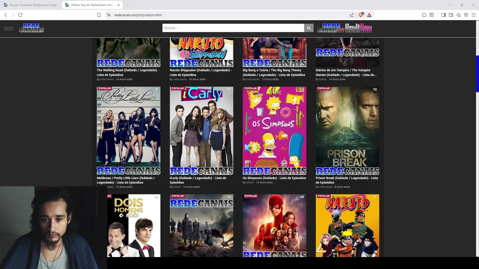479x269 pixels.
Task: Open Naruto Shippuden Lista de Episódios link
Action: [x=201, y=72]
